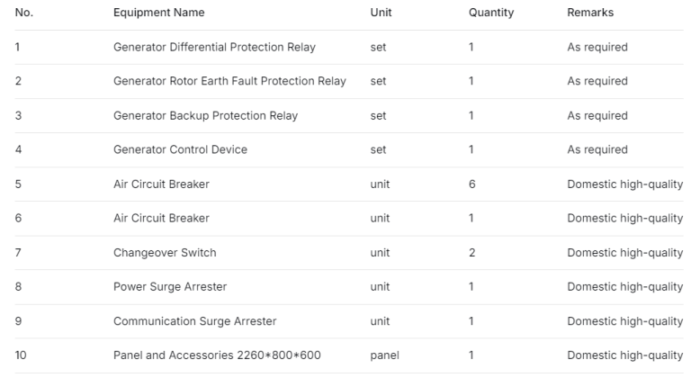
Task: Click the Remarks column header
Action: pos(590,13)
